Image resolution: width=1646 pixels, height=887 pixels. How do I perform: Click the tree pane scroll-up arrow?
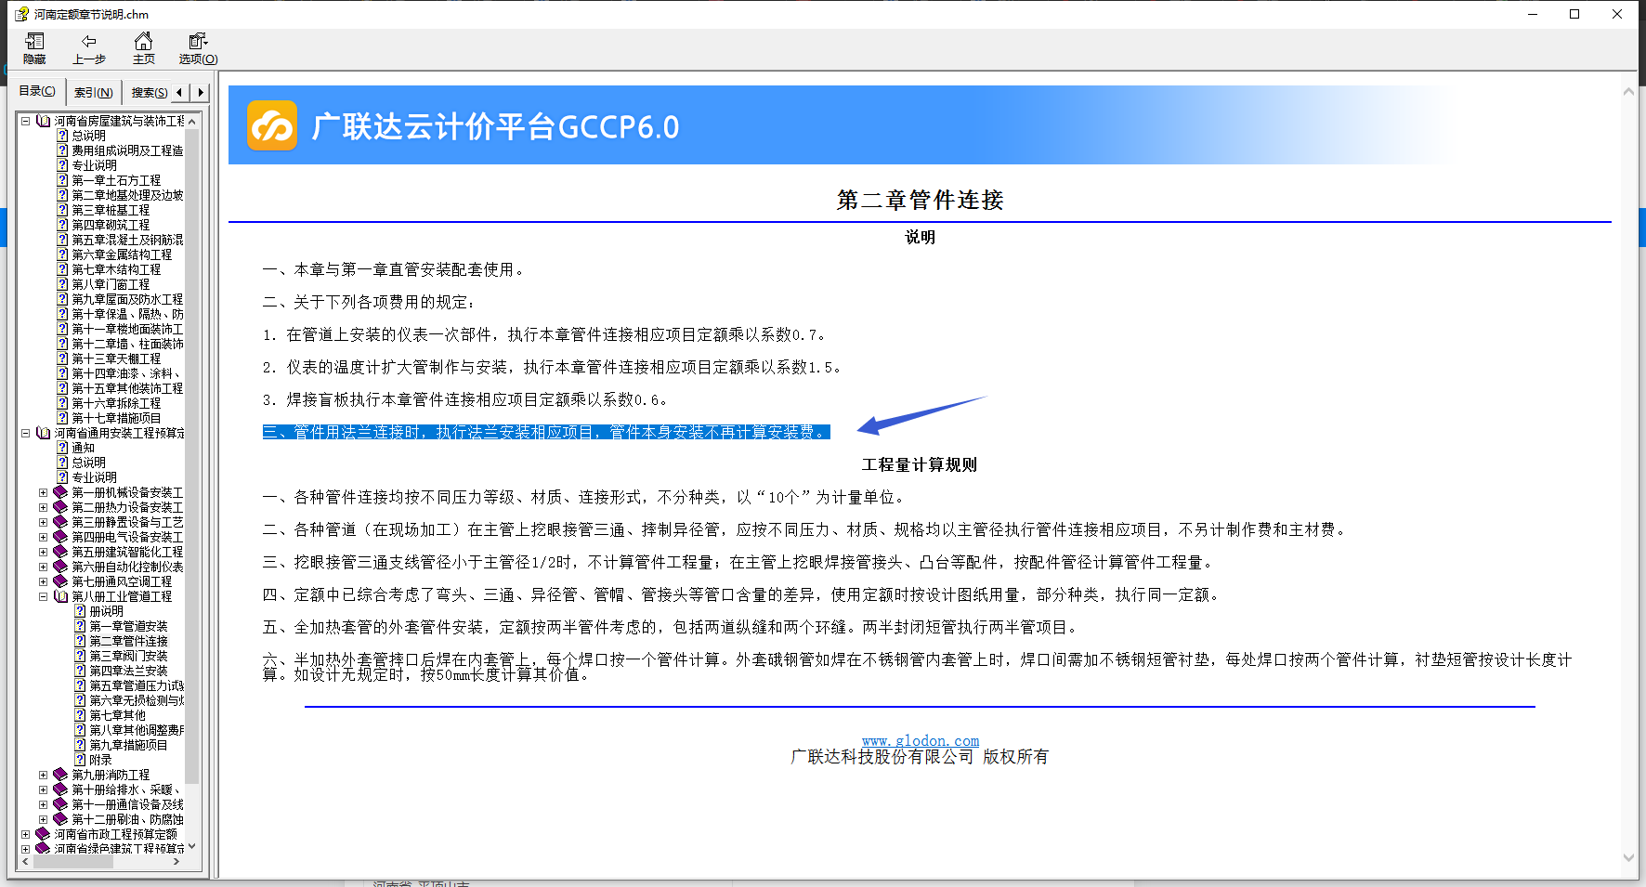click(x=192, y=122)
